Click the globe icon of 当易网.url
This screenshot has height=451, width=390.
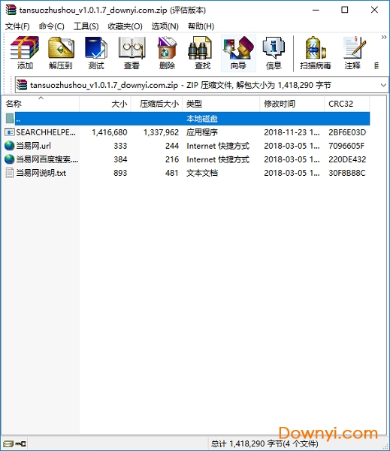(x=10, y=146)
